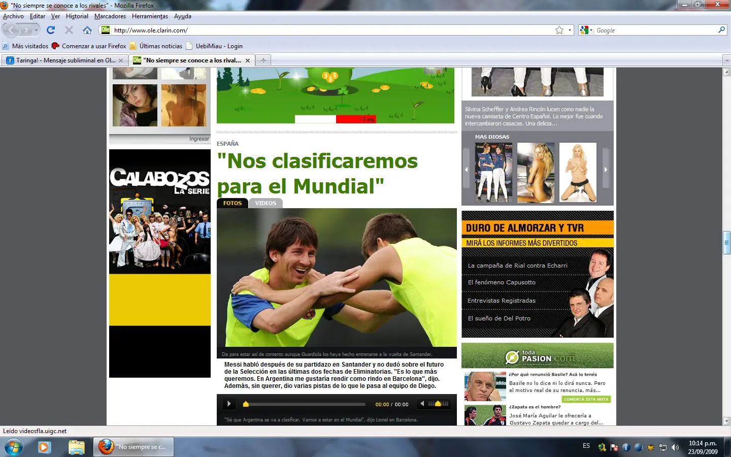Close the 'No siempre se conoce' tab
This screenshot has height=457, width=731.
[x=248, y=60]
